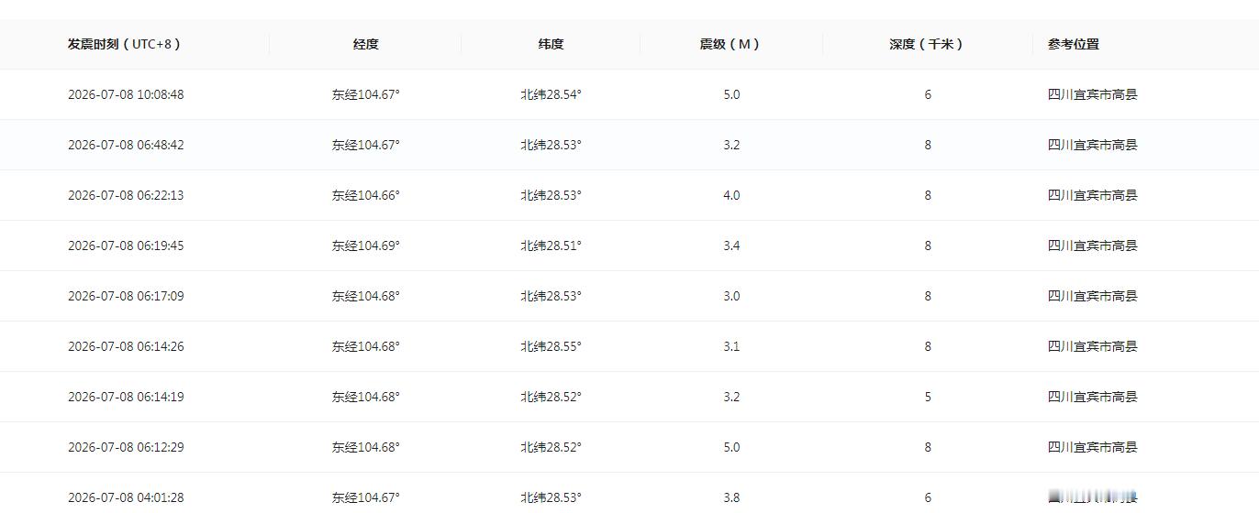Click 东经104.68° in the 06:17:09 row

(366, 296)
